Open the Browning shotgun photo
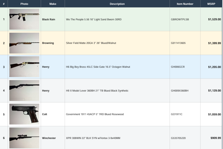Image resolution: width=223 pixels, height=149 pixels. coord(24,43)
